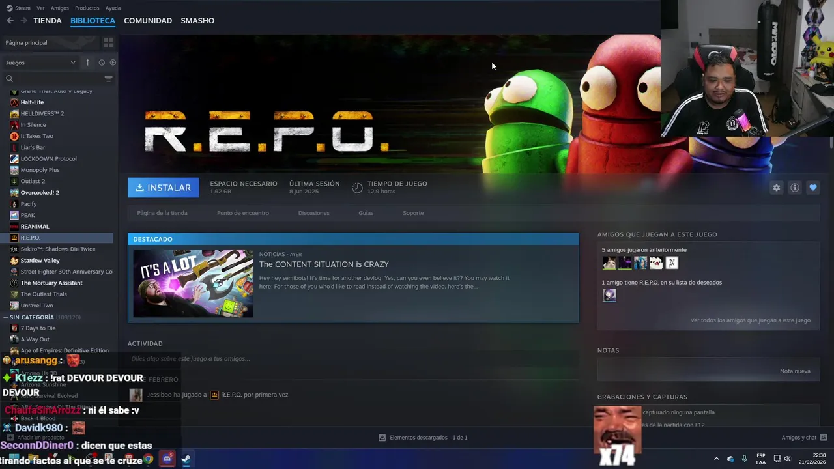Open the Ver menu
Viewport: 834px width, 469px height.
(x=40, y=8)
